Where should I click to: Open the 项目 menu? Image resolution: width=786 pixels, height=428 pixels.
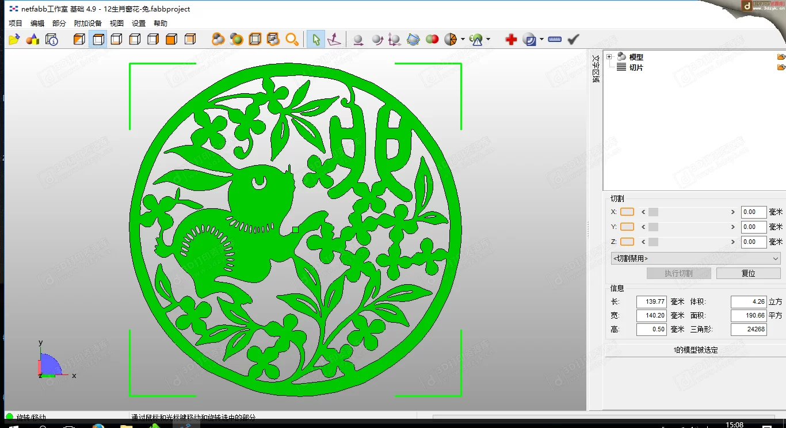(16, 24)
